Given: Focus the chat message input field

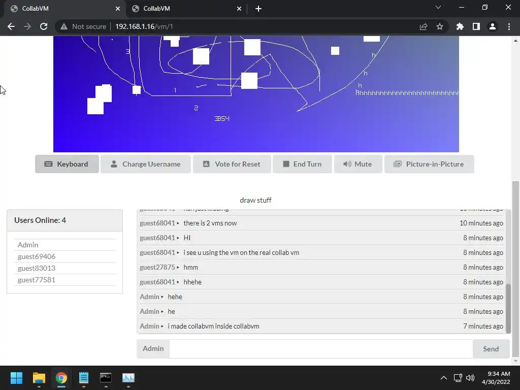Looking at the screenshot, I should click(x=321, y=349).
